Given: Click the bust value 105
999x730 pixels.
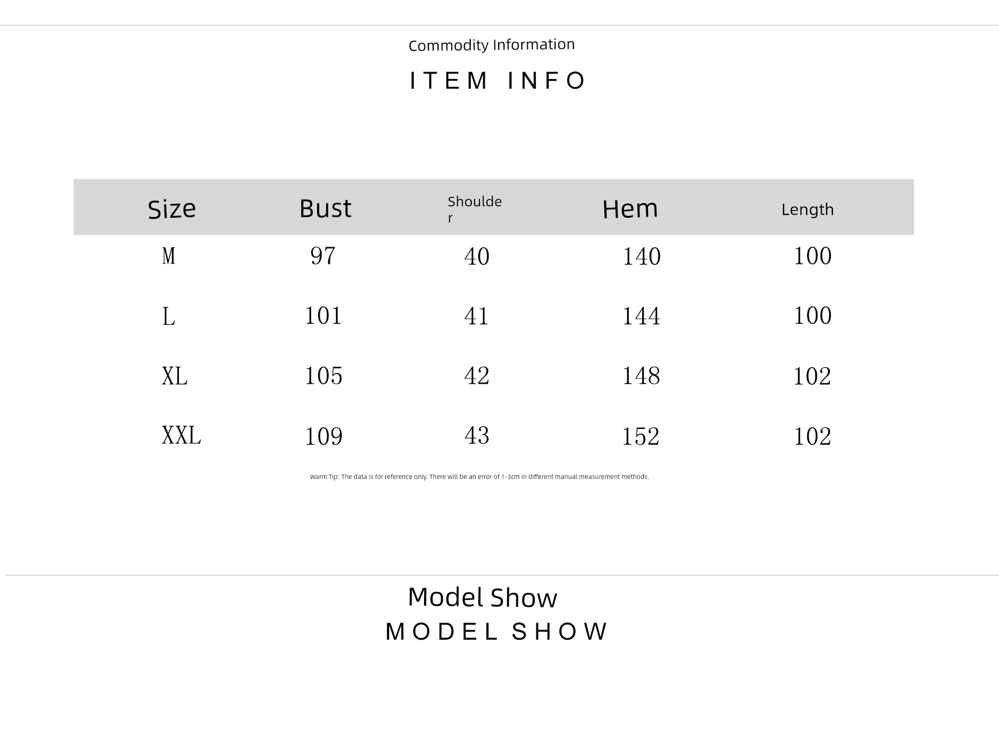Looking at the screenshot, I should click(324, 376).
